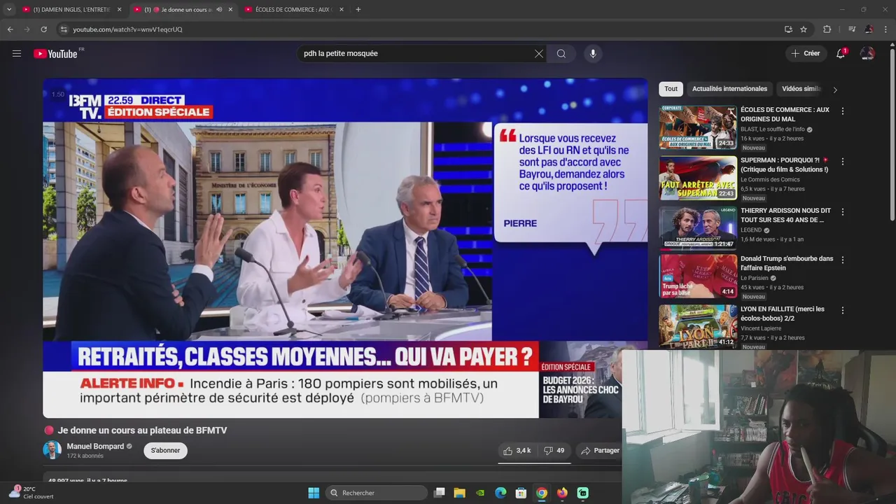The height and width of the screenshot is (504, 896).
Task: Start voice search with microphone icon
Action: click(593, 54)
